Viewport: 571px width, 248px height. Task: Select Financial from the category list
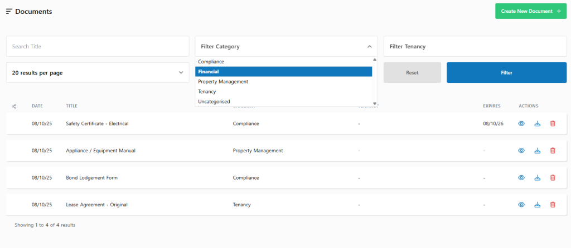click(x=283, y=72)
